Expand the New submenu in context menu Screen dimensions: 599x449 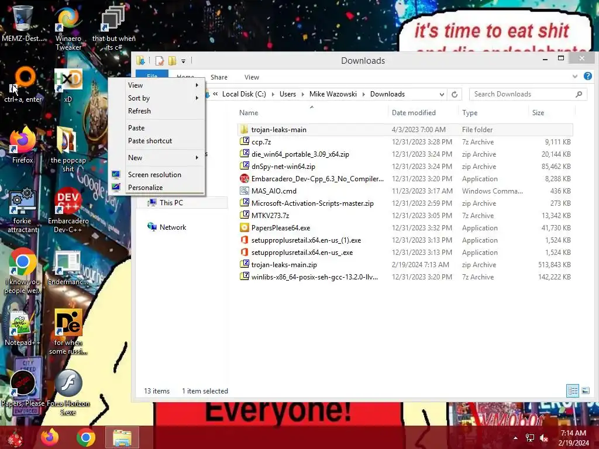click(197, 158)
